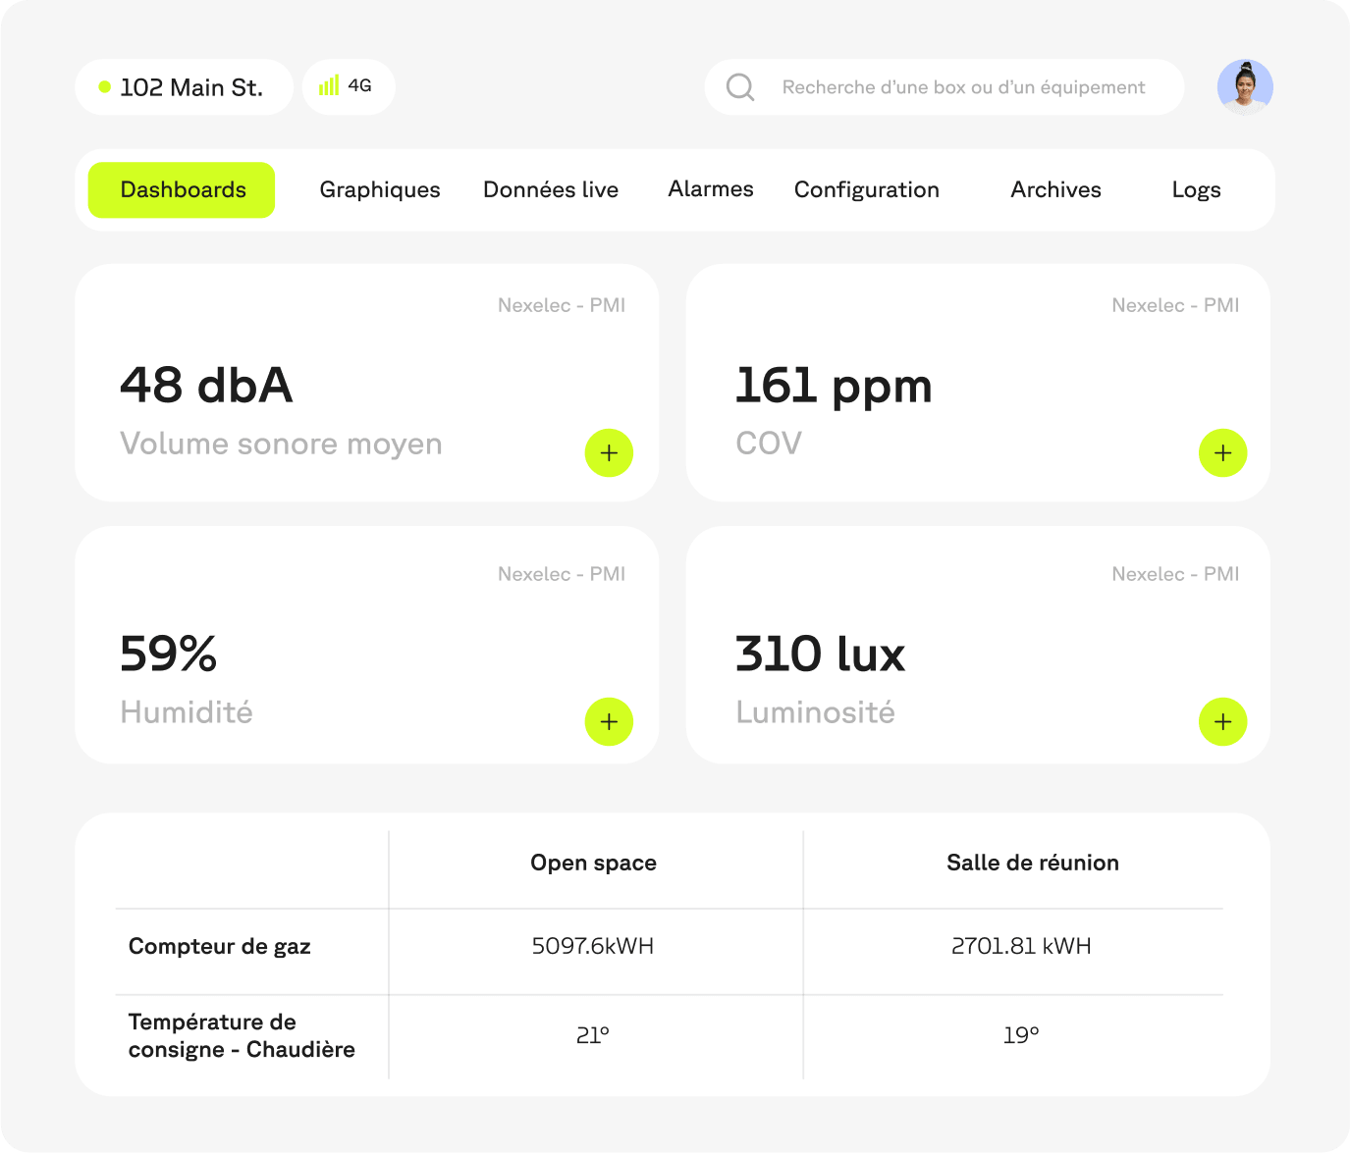View the Archives tab
This screenshot has width=1350, height=1153.
click(x=1055, y=189)
